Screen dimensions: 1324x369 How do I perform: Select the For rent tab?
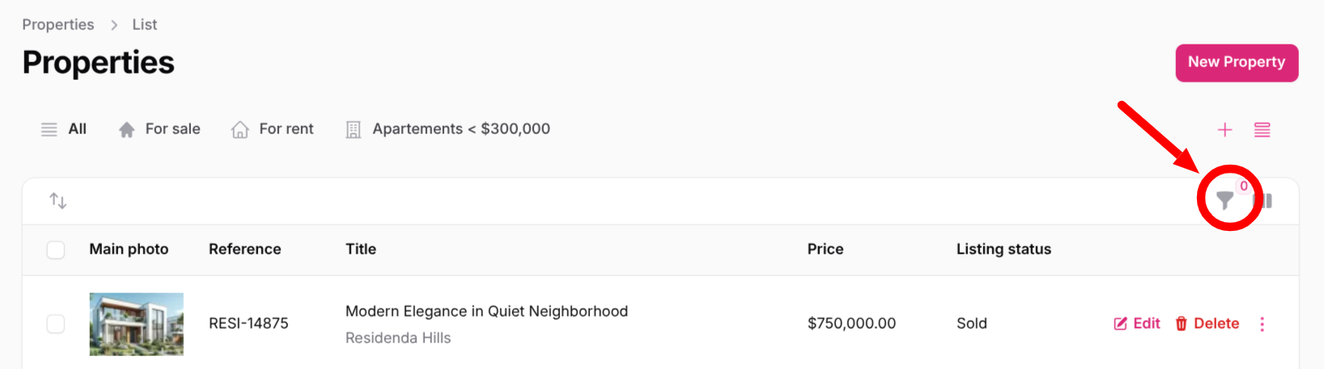pos(273,129)
